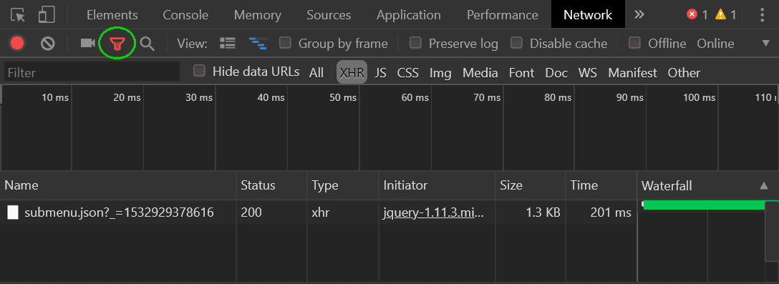This screenshot has width=779, height=284.
Task: Filter requests by All
Action: tap(316, 73)
